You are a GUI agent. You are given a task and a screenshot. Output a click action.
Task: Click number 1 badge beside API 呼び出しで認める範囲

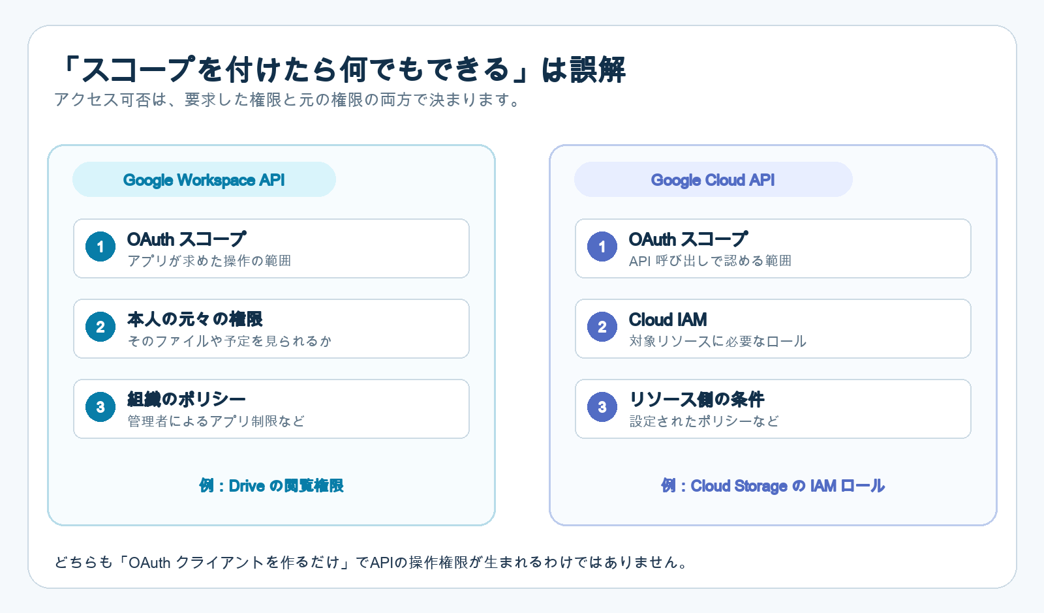point(602,247)
